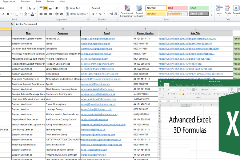Click Merge & Center

click(76, 14)
